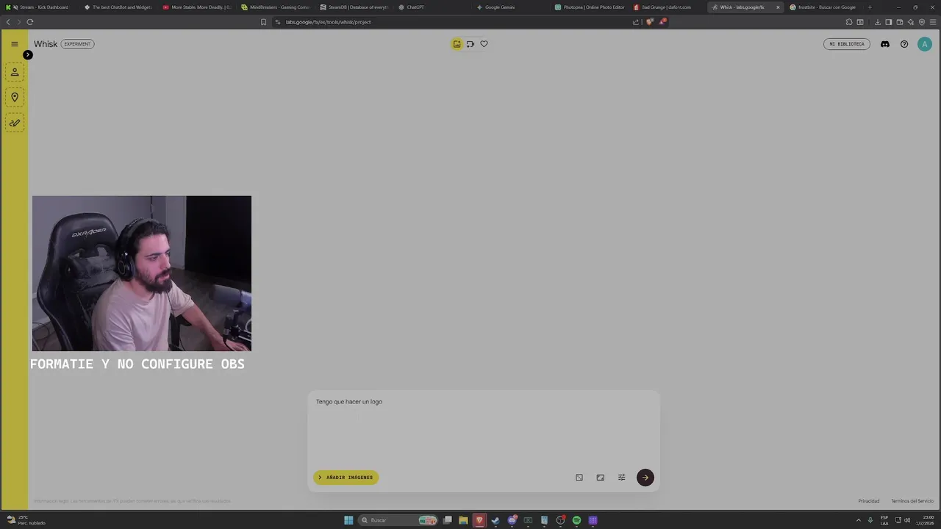Reload the page

click(29, 22)
